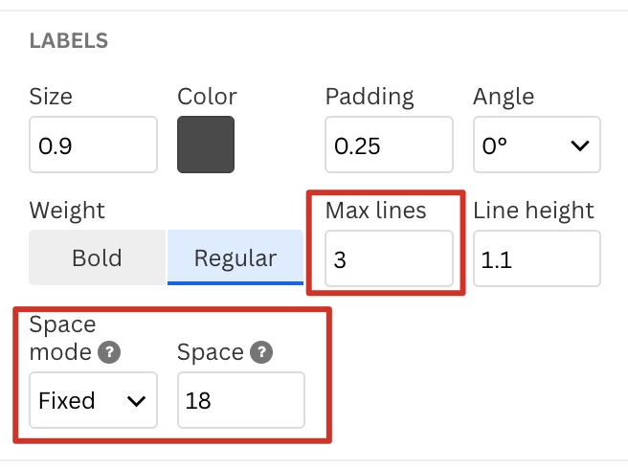Click the Padding label text

[x=370, y=98]
